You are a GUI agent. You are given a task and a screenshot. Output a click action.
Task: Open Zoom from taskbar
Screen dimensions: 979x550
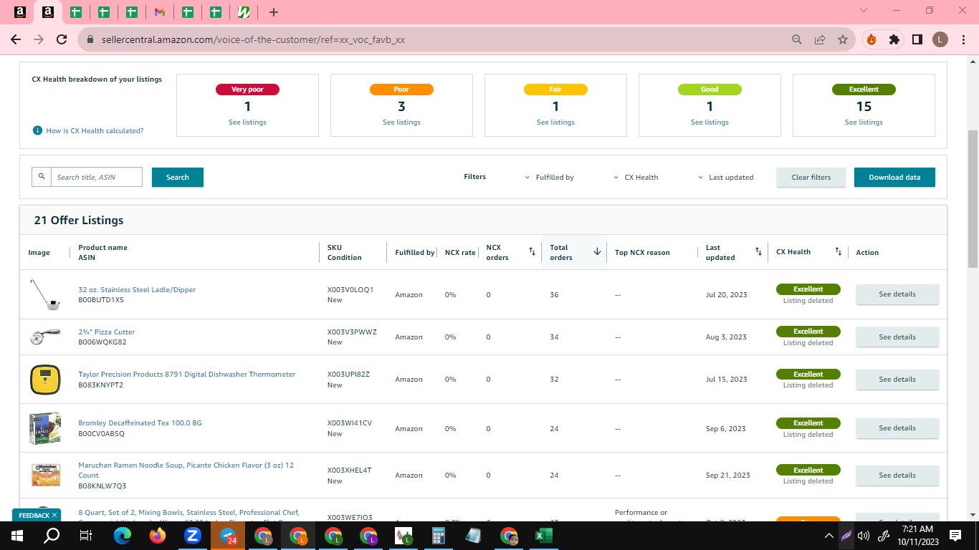pyautogui.click(x=192, y=535)
